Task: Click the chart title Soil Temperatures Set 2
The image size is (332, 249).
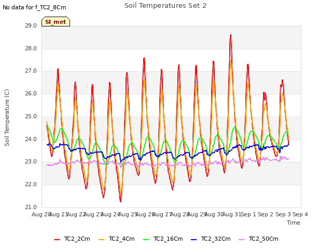Action: [x=165, y=6]
